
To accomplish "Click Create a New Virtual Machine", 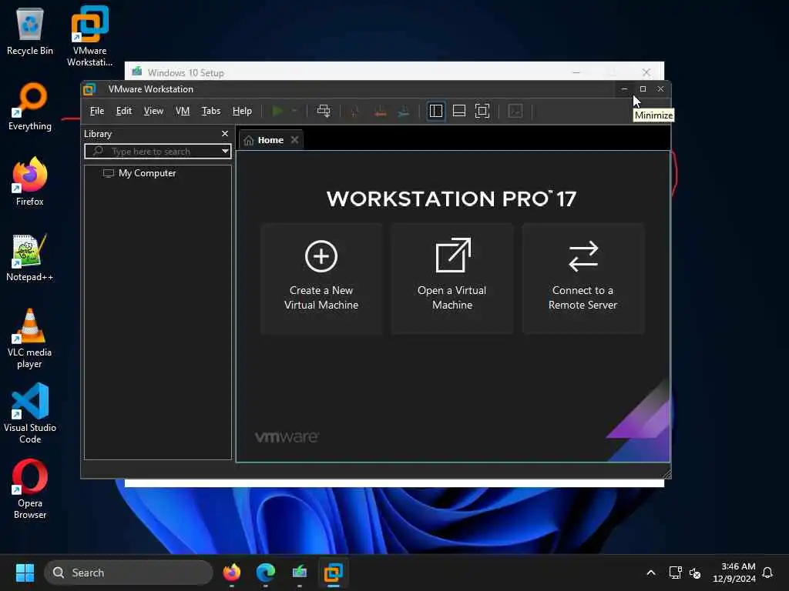I will coord(321,279).
